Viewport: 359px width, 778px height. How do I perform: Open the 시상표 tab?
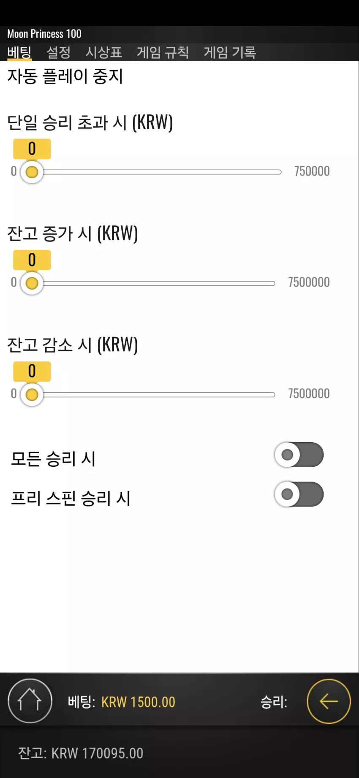103,52
